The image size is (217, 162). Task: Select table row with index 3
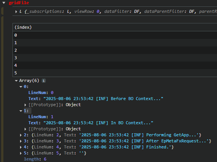[x=115, y=58]
